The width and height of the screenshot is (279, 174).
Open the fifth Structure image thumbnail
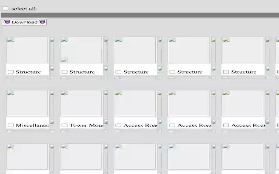[242, 50]
